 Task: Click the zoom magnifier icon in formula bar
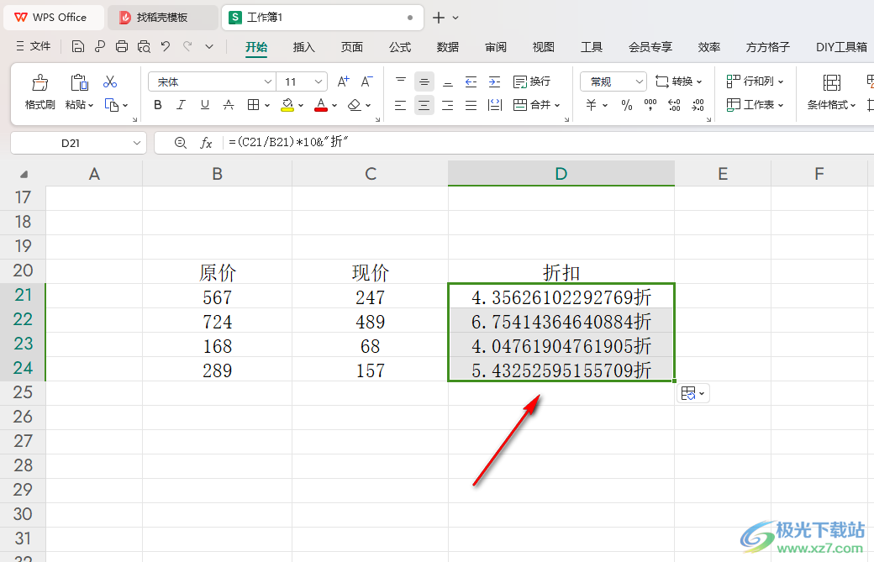tap(180, 143)
